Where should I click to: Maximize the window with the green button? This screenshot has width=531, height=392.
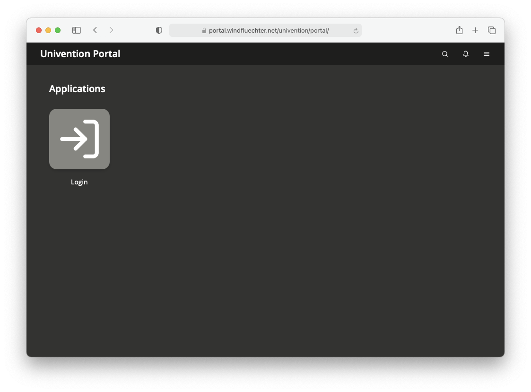pos(58,30)
